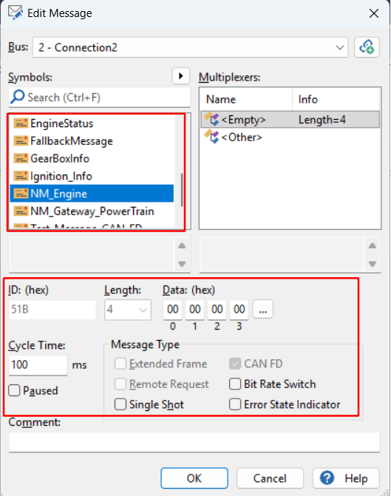Click the Help question mark icon
The width and height of the screenshot is (391, 496).
click(x=327, y=478)
